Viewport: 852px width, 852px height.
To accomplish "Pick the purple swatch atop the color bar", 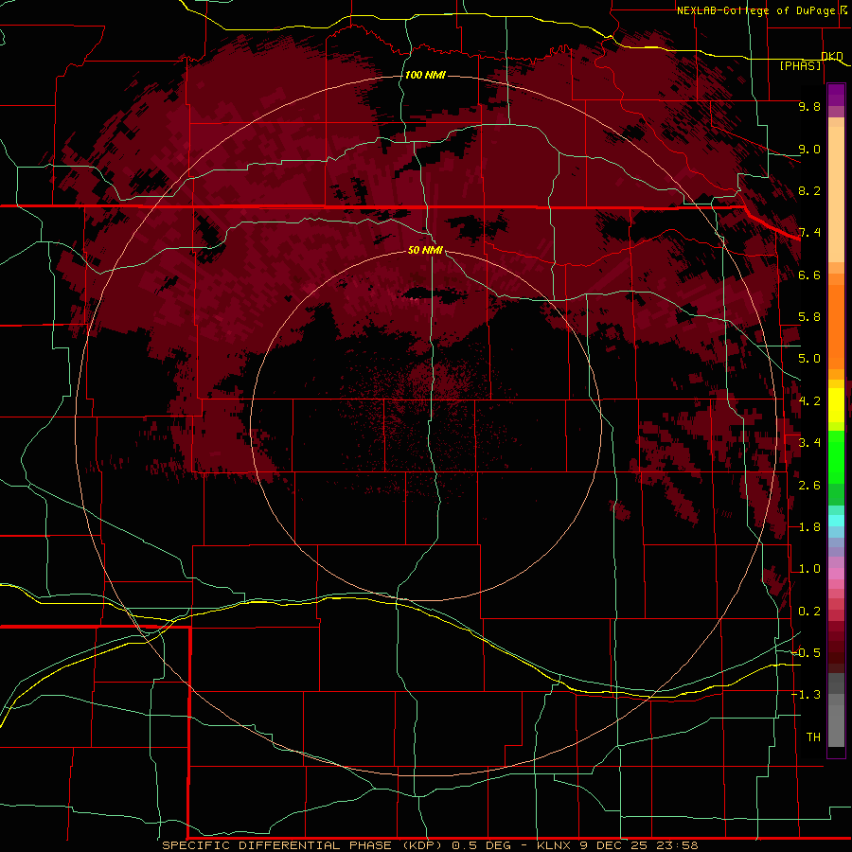I will click(x=836, y=95).
